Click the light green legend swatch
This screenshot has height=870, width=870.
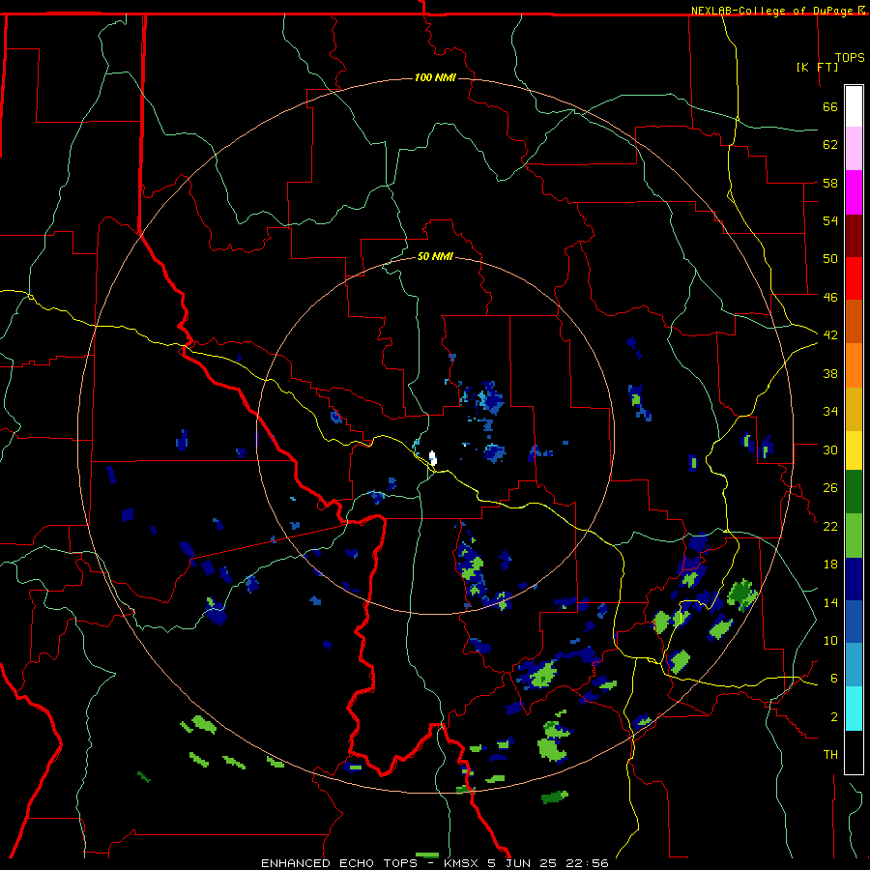pos(854,536)
